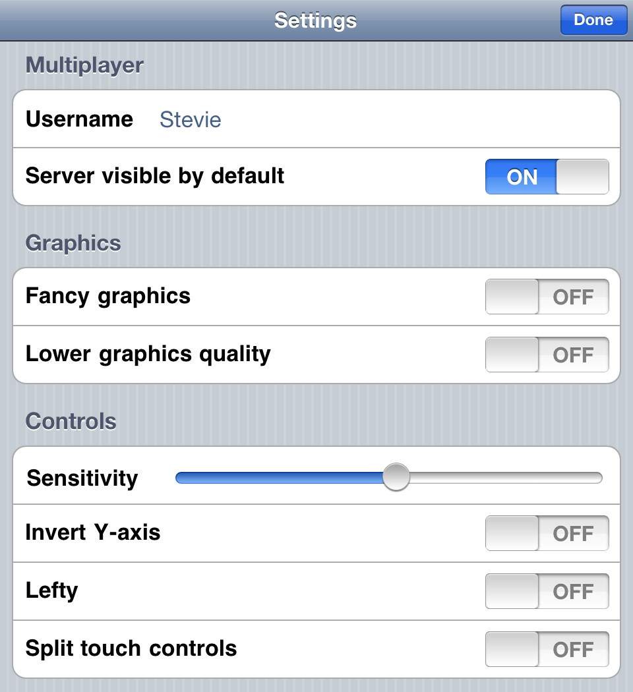Click the Settings title in the top bar
The width and height of the screenshot is (633, 692).
tap(315, 20)
